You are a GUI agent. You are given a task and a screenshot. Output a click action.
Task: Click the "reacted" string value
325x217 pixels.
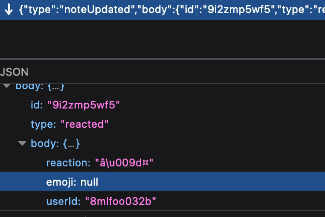click(84, 124)
